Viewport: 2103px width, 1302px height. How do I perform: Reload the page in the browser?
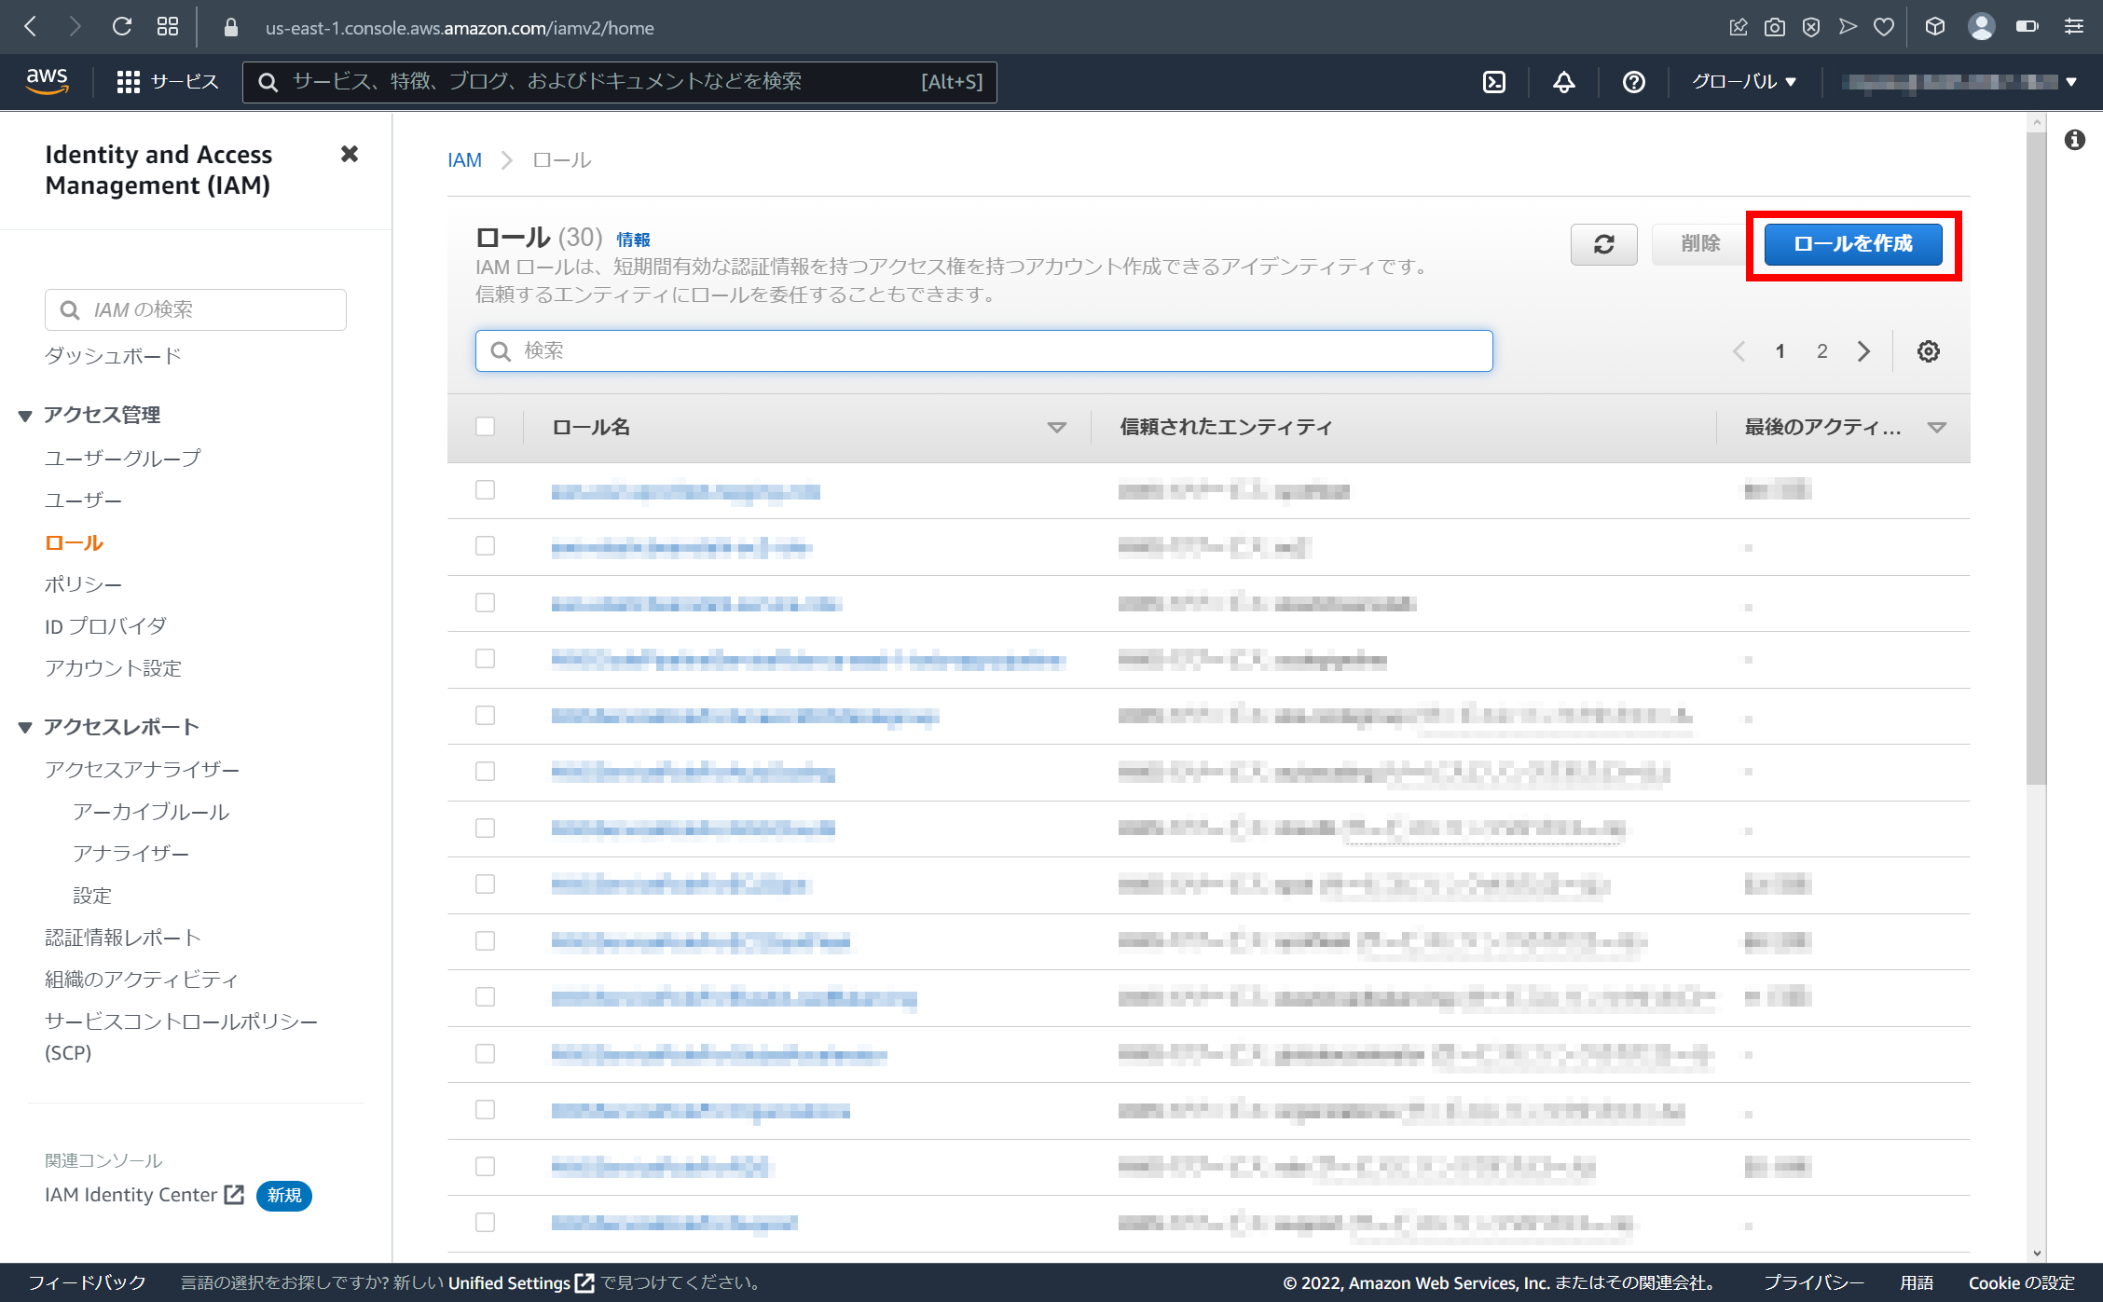point(121,27)
